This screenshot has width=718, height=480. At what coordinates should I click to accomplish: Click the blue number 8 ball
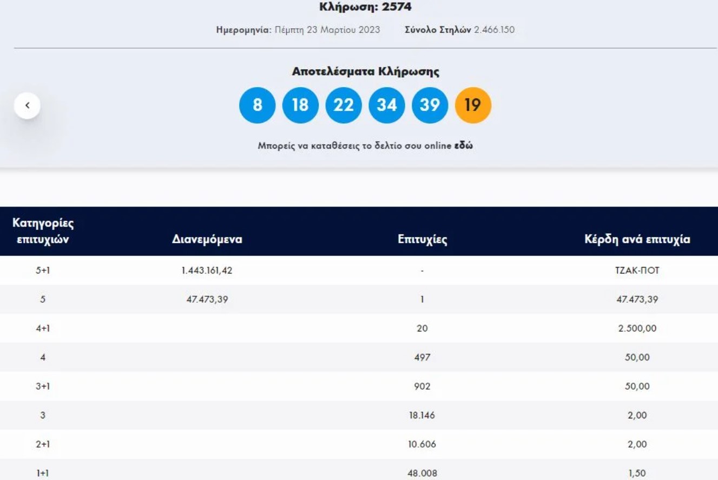pyautogui.click(x=257, y=105)
